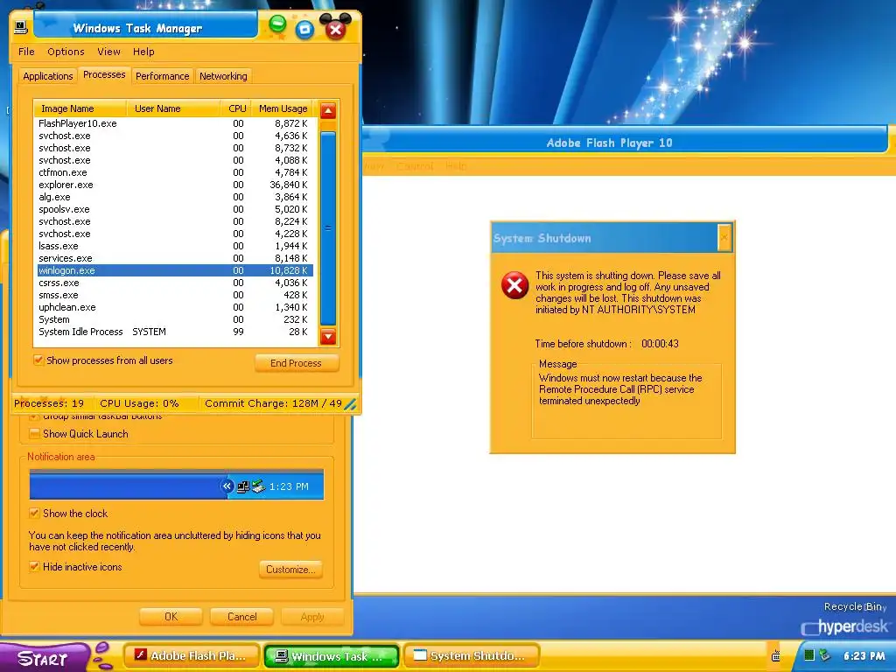Click the Task Manager title bar icon
Image resolution: width=896 pixels, height=672 pixels.
[x=21, y=27]
